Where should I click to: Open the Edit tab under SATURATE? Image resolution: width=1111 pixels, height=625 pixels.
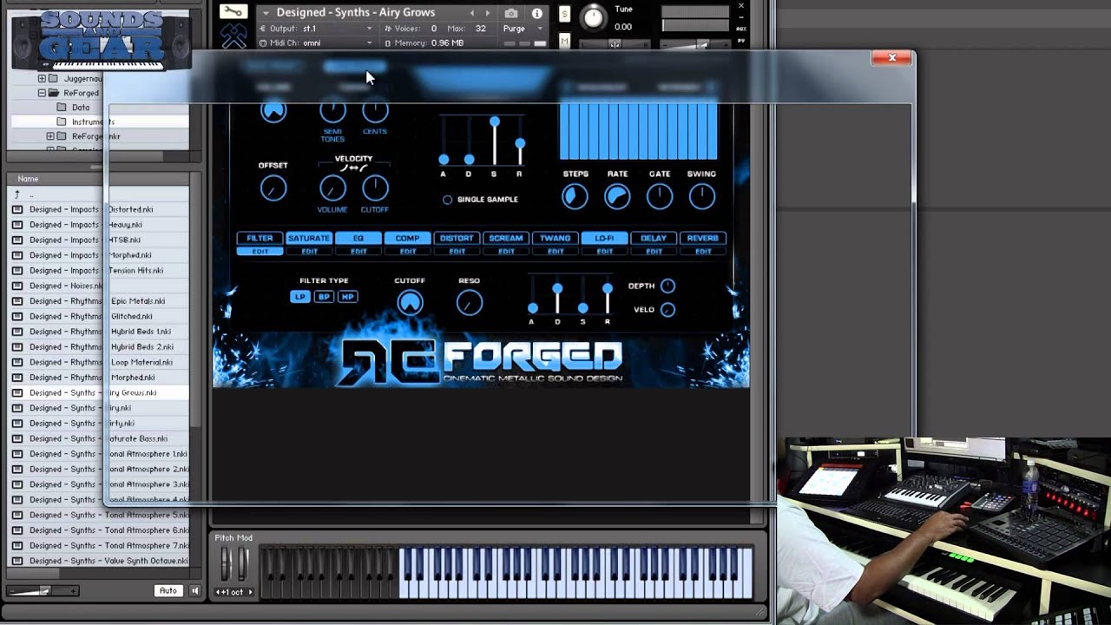pyautogui.click(x=309, y=252)
